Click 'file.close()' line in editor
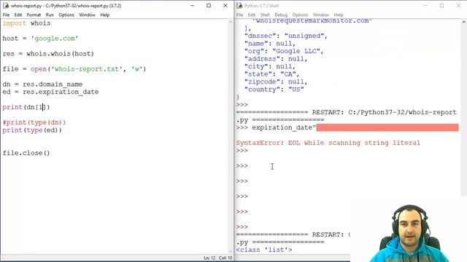The height and width of the screenshot is (262, 467). pyautogui.click(x=26, y=153)
